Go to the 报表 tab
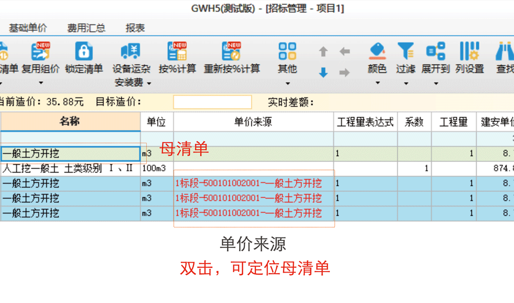 point(135,28)
